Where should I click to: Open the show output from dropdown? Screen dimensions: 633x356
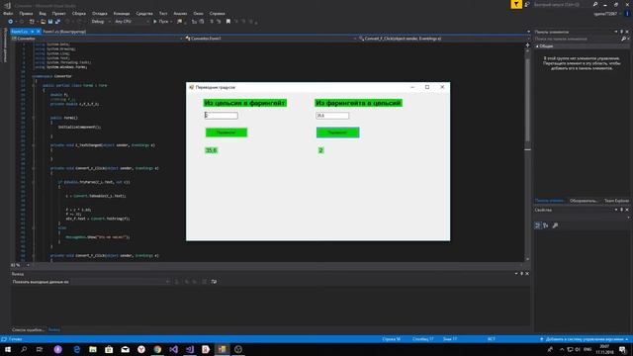(121, 282)
